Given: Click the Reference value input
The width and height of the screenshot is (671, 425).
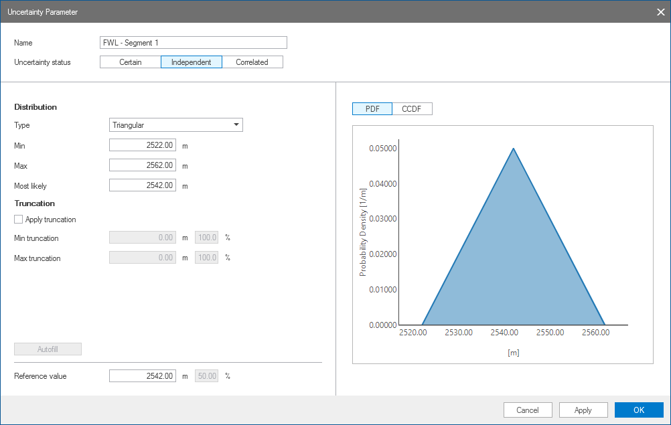Looking at the screenshot, I should tap(143, 376).
